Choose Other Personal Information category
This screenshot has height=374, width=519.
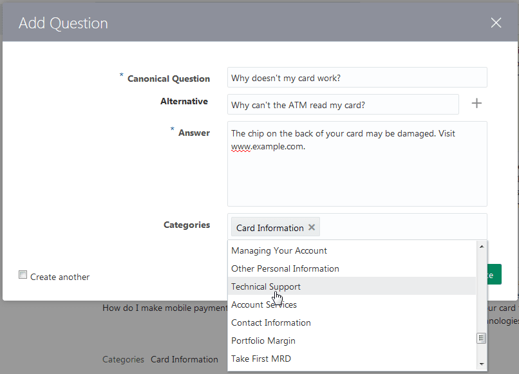click(285, 268)
